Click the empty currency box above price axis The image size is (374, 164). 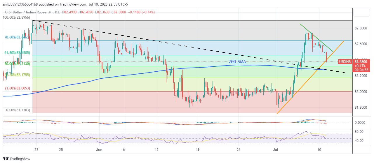pyautogui.click(x=362, y=13)
